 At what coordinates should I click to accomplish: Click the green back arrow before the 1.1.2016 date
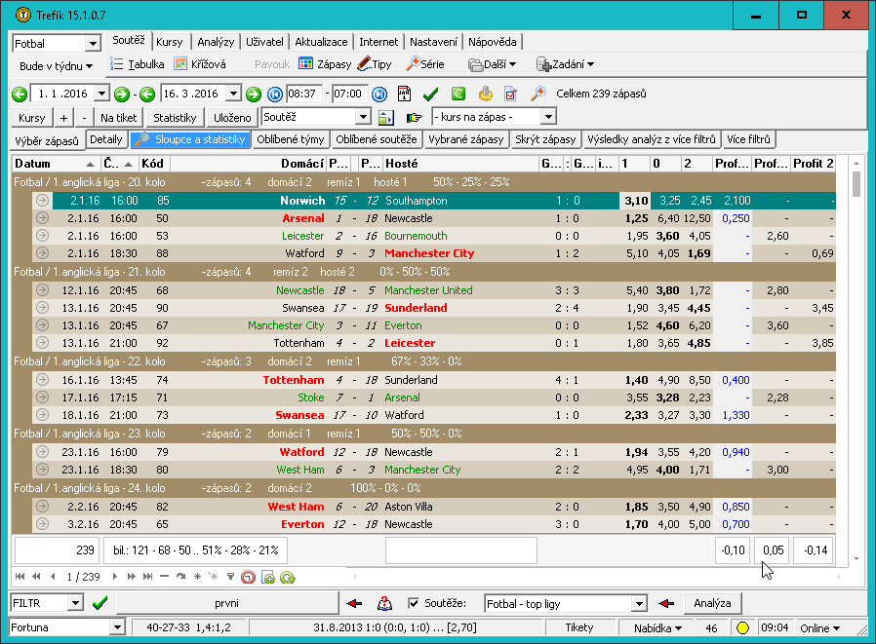[20, 94]
